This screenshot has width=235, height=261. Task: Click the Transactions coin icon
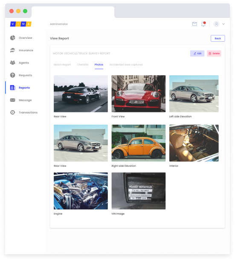[12, 112]
